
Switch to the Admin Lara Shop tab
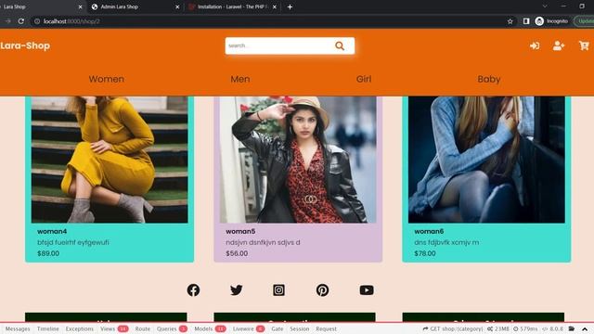click(135, 6)
